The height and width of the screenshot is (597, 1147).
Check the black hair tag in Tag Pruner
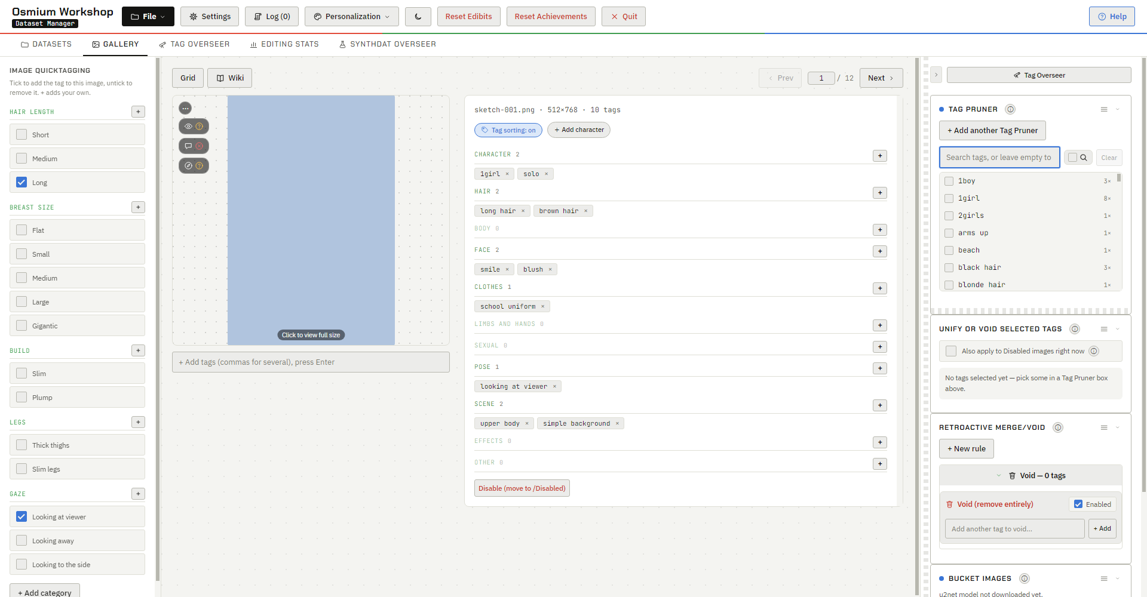[x=949, y=267]
